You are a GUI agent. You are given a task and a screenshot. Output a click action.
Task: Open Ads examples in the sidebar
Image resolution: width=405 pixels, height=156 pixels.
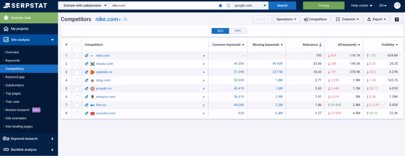(x=16, y=118)
